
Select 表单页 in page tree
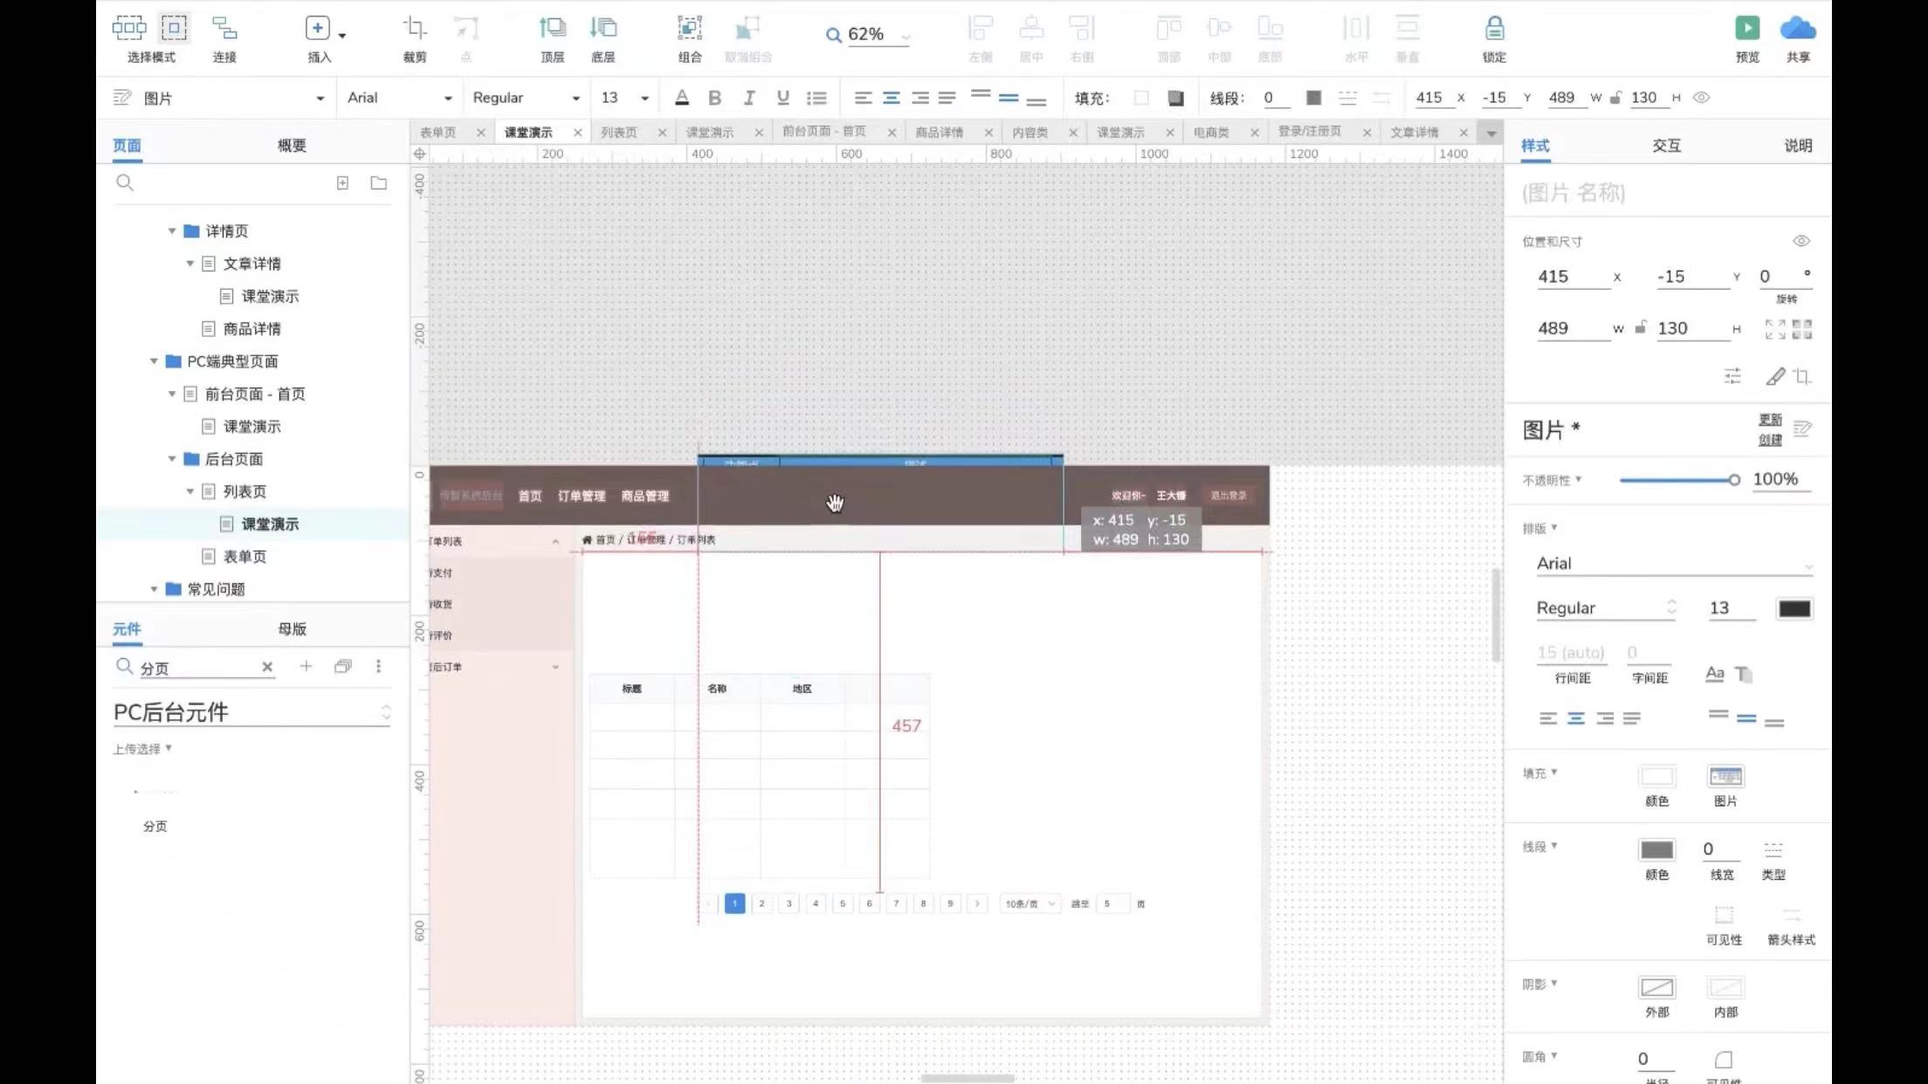pyautogui.click(x=244, y=557)
